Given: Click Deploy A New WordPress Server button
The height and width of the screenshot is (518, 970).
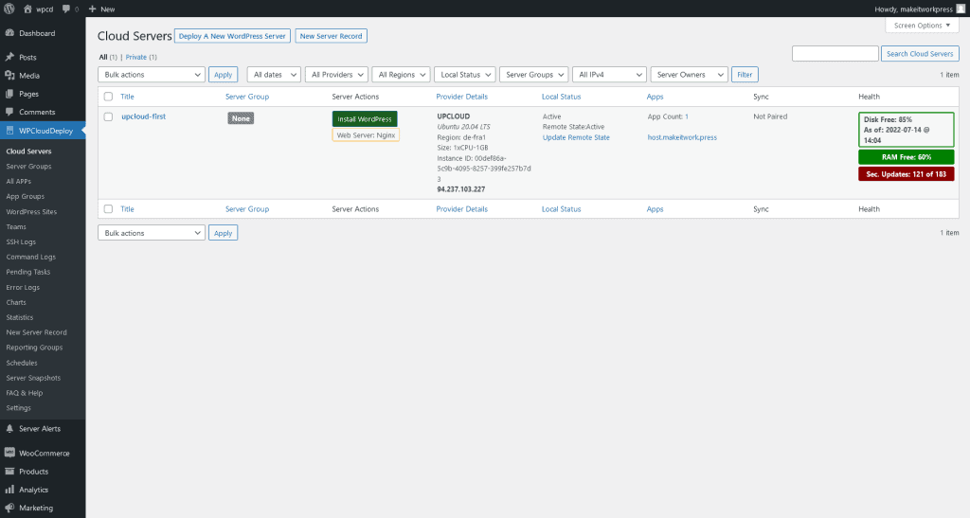Looking at the screenshot, I should (233, 36).
